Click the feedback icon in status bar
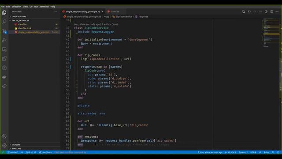 tap(273, 152)
